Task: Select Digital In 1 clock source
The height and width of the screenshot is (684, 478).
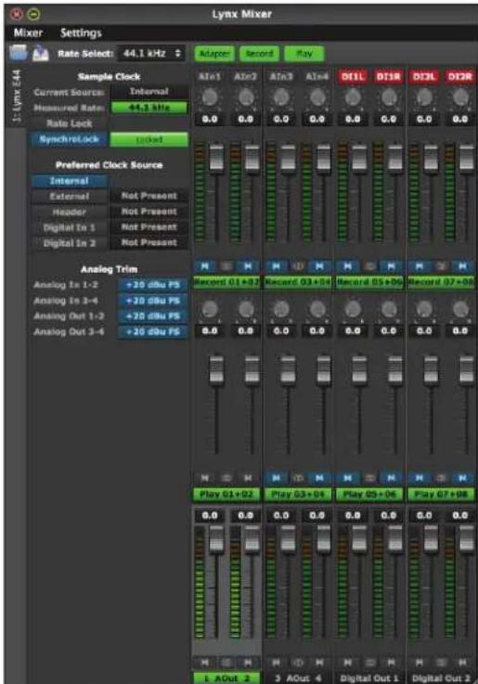Action: [x=69, y=227]
